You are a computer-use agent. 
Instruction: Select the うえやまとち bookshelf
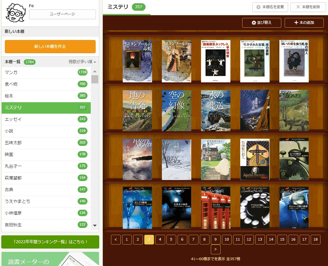coord(46,201)
